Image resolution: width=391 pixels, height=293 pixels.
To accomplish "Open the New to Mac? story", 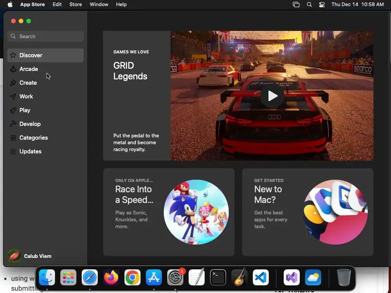I will pyautogui.click(x=308, y=212).
